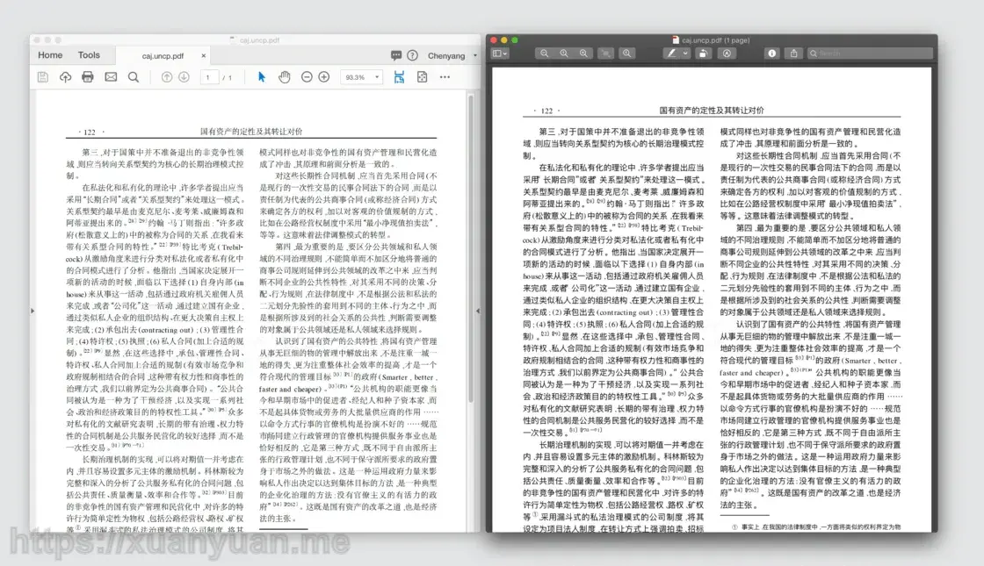Click Preview's standalone magnifier left of the highlight pen

626,54
